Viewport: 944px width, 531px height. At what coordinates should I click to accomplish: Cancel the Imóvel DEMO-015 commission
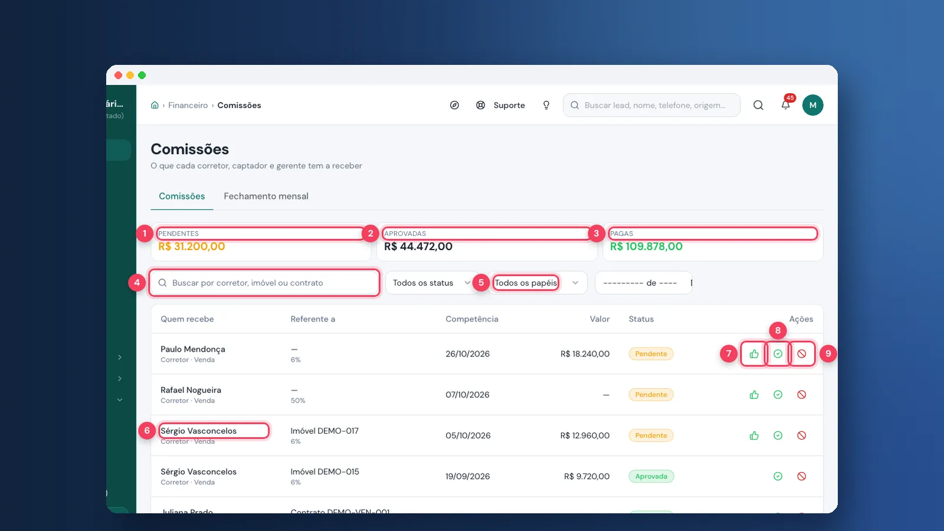(x=801, y=476)
